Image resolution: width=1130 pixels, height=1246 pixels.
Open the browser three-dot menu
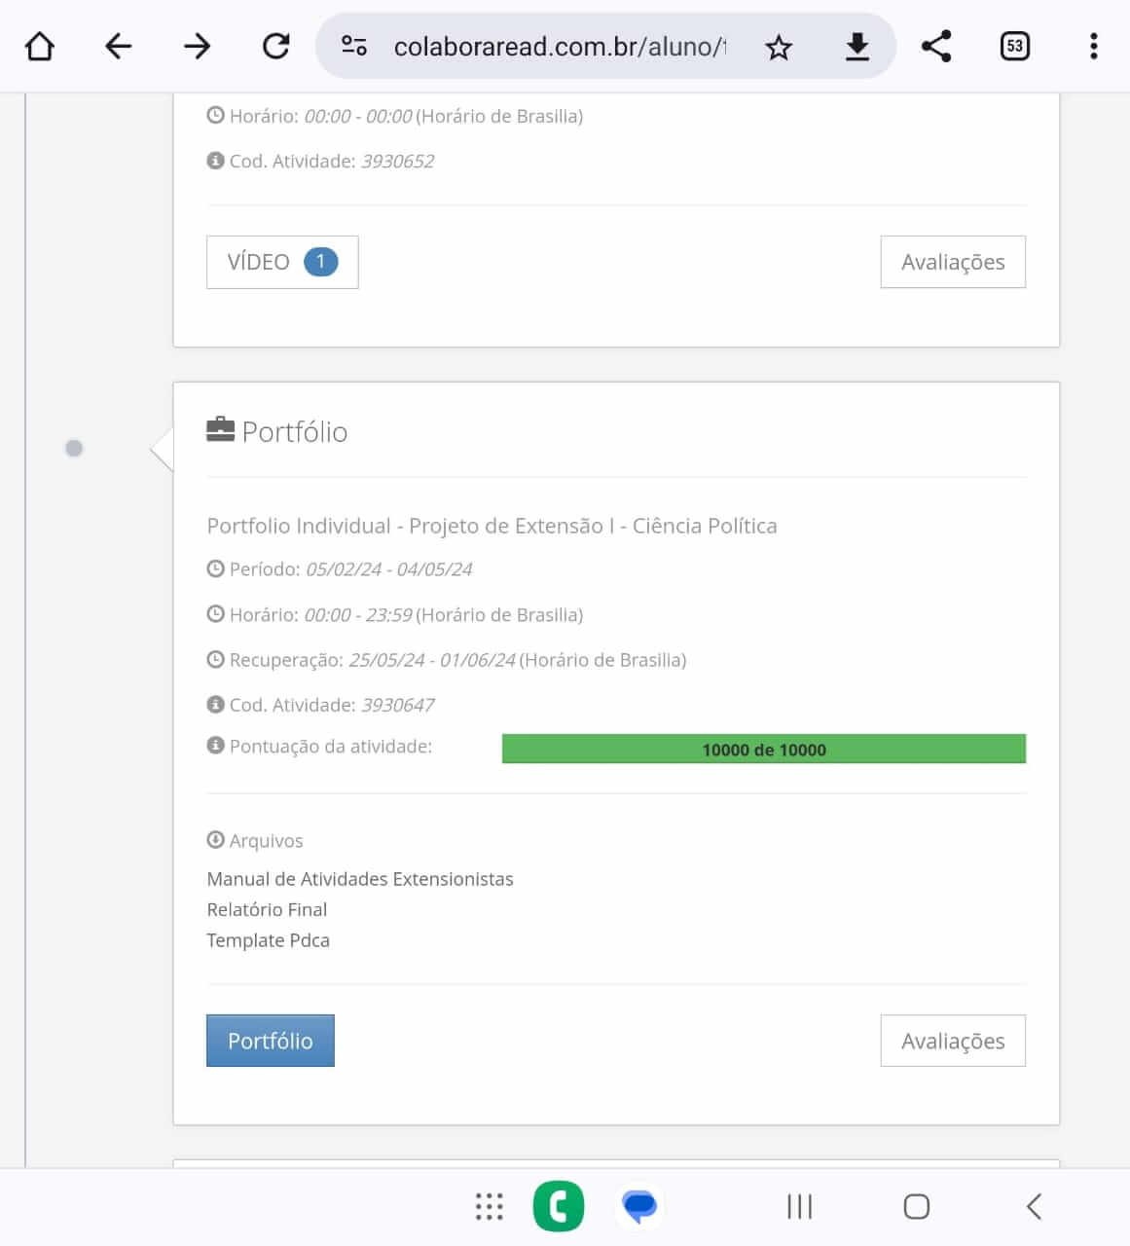(x=1093, y=46)
